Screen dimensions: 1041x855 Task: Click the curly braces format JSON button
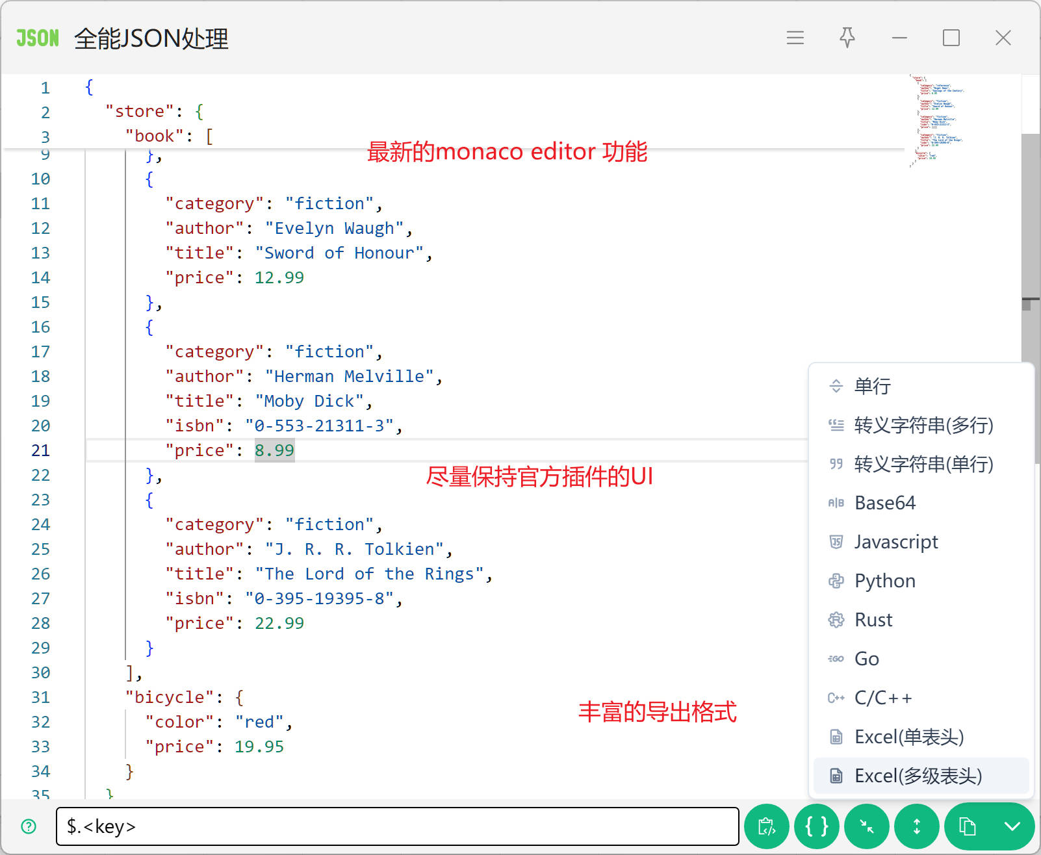coord(817,826)
